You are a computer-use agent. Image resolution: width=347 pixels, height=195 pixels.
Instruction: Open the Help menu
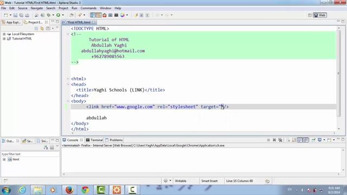click(118, 8)
